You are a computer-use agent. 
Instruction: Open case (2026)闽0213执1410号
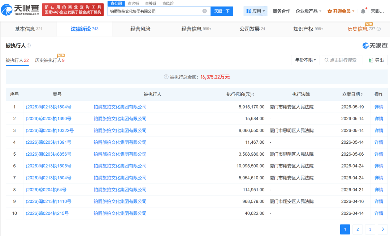click(x=48, y=202)
